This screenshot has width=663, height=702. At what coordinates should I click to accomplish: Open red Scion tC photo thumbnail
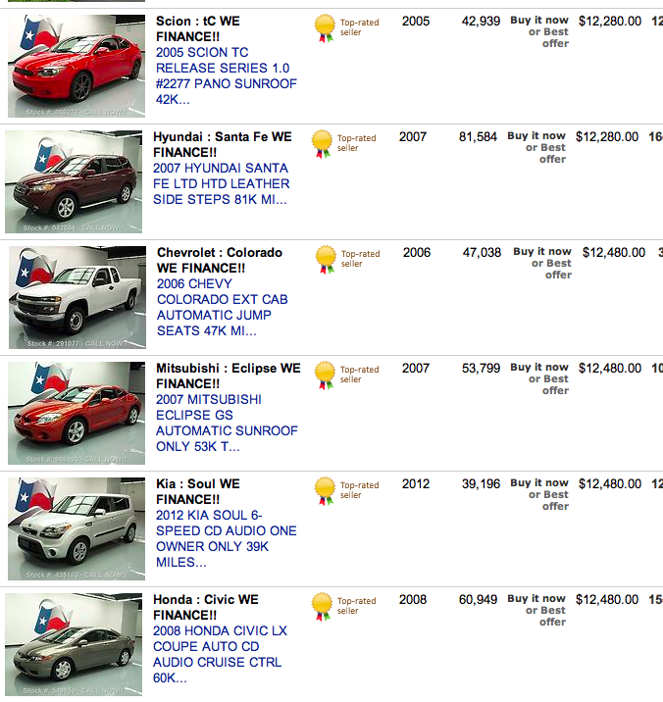(76, 66)
